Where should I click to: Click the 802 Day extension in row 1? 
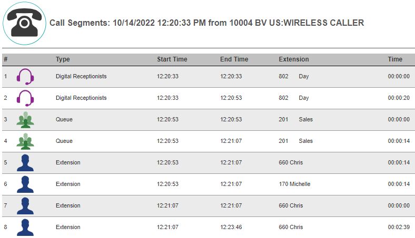pos(293,77)
